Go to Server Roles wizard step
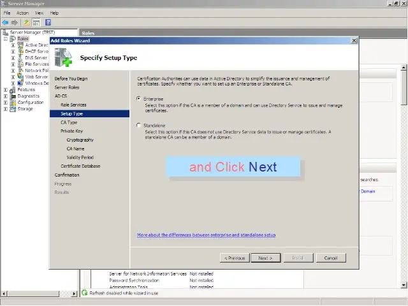The height and width of the screenshot is (306, 408). click(x=67, y=87)
